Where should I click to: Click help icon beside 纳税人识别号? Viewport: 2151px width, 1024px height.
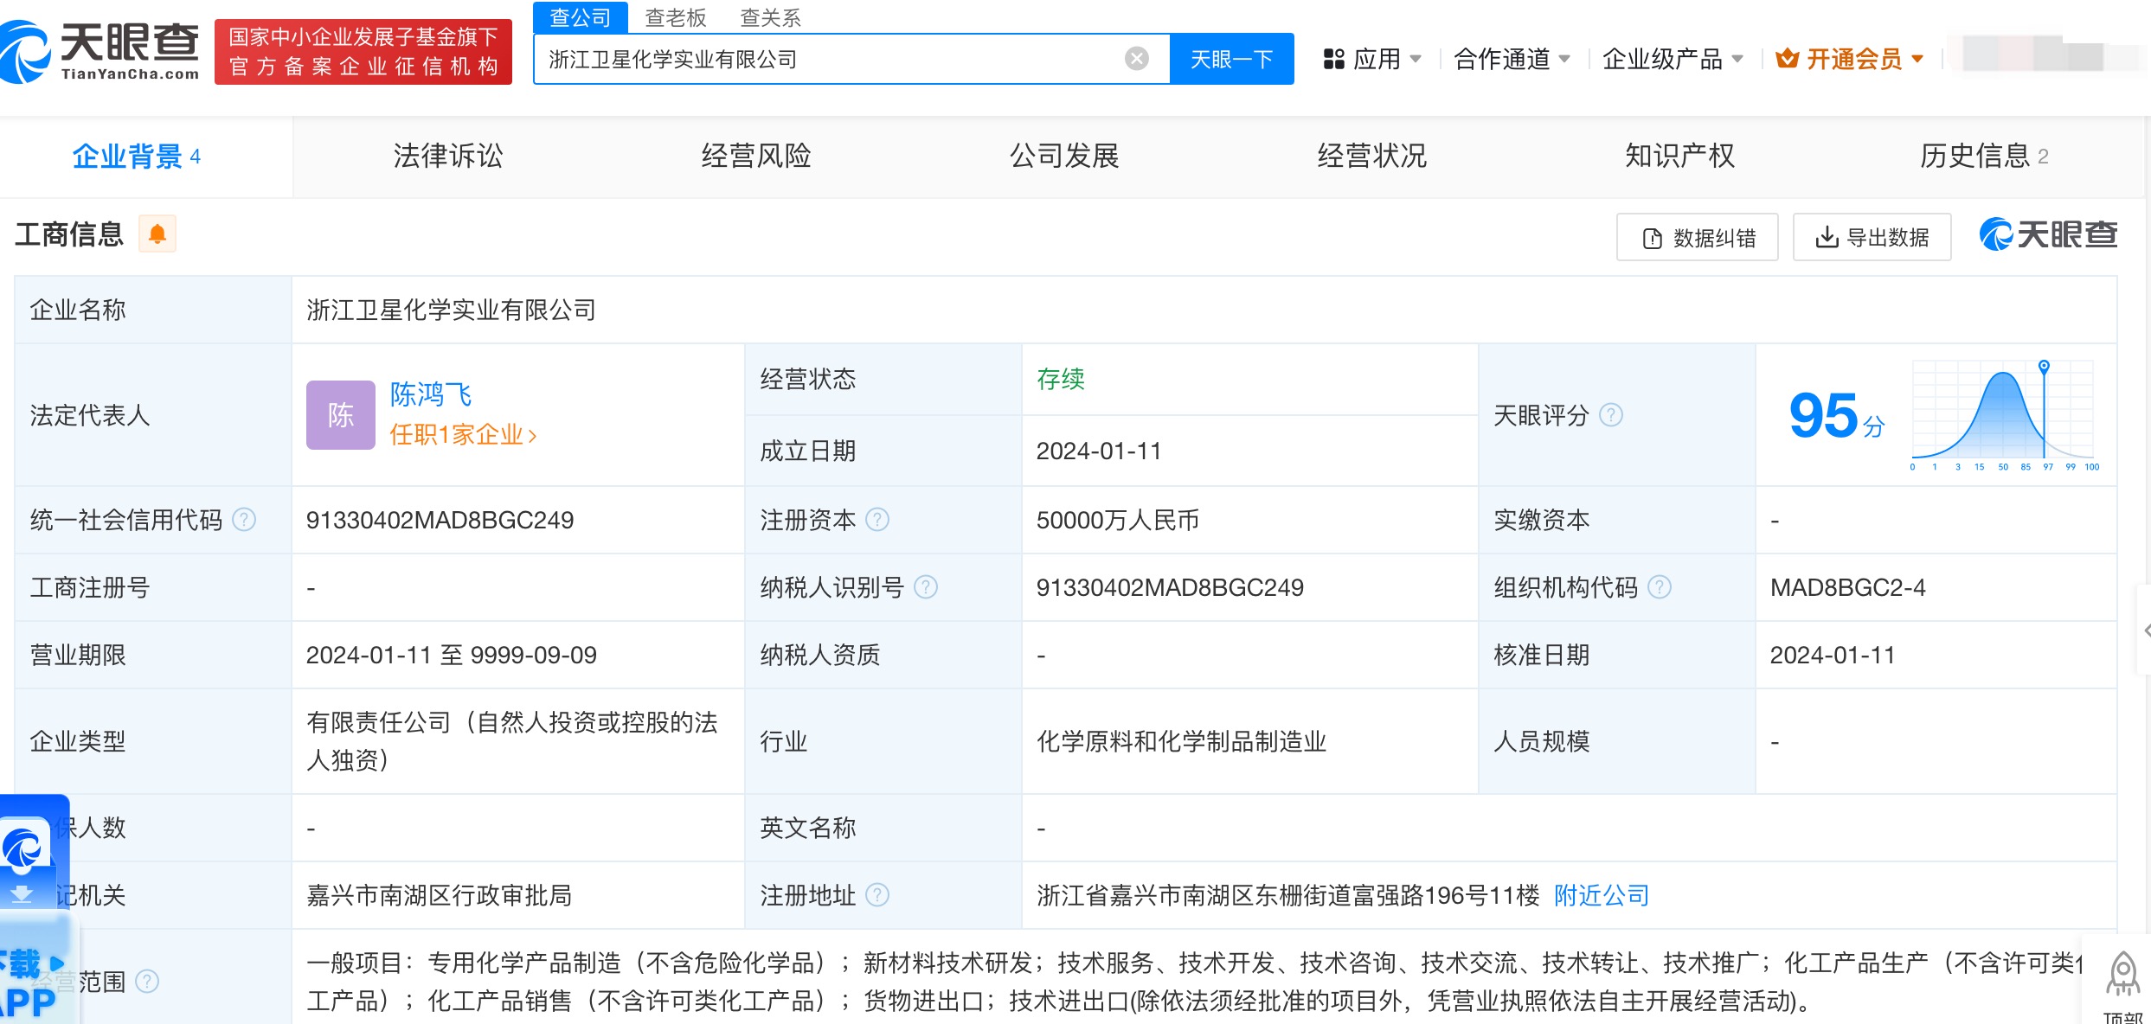pos(926,587)
